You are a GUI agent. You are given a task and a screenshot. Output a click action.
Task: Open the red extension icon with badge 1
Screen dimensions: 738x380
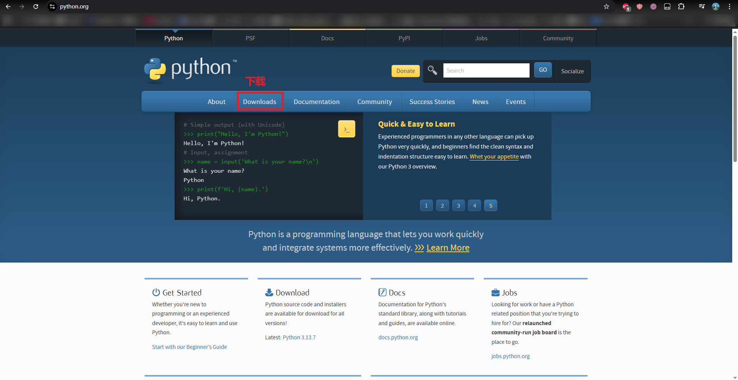626,7
